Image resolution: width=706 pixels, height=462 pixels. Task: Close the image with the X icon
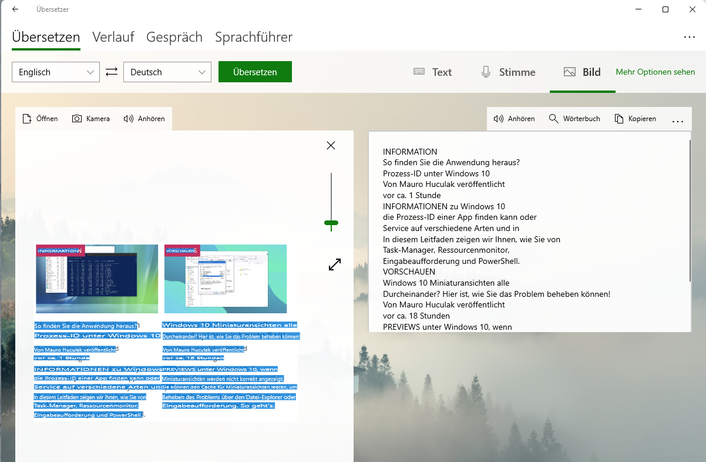click(331, 145)
